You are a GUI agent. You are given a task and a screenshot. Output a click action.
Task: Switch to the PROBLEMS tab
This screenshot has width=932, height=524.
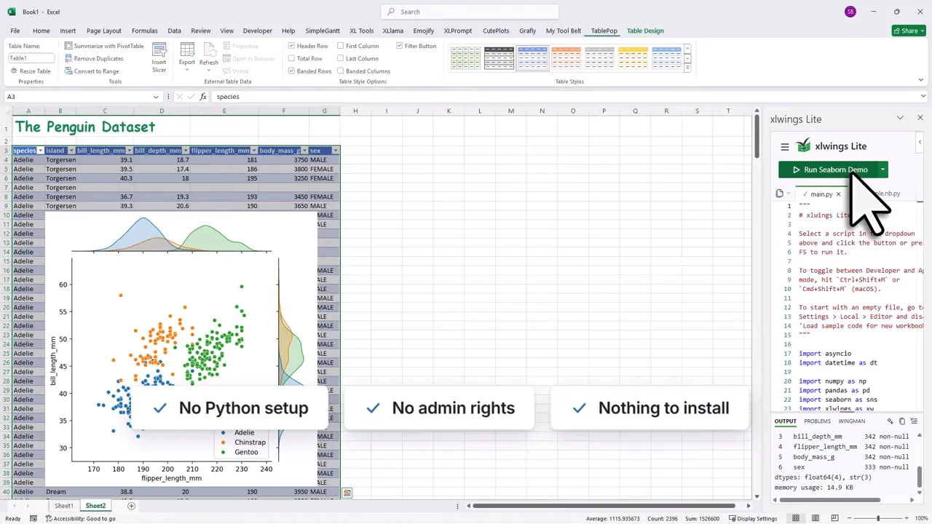(817, 421)
